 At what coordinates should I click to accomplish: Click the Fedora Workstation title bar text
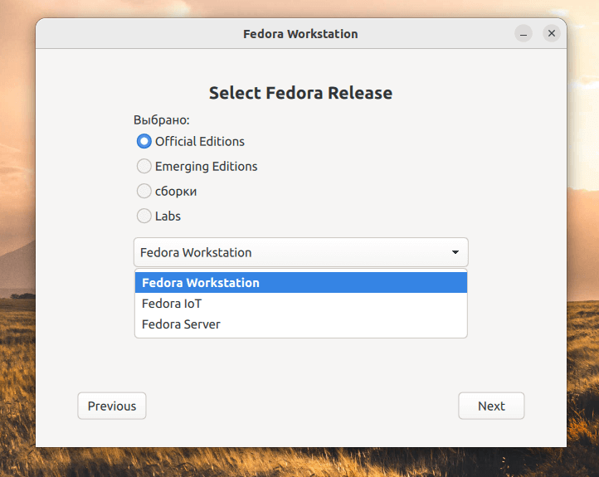coord(300,34)
